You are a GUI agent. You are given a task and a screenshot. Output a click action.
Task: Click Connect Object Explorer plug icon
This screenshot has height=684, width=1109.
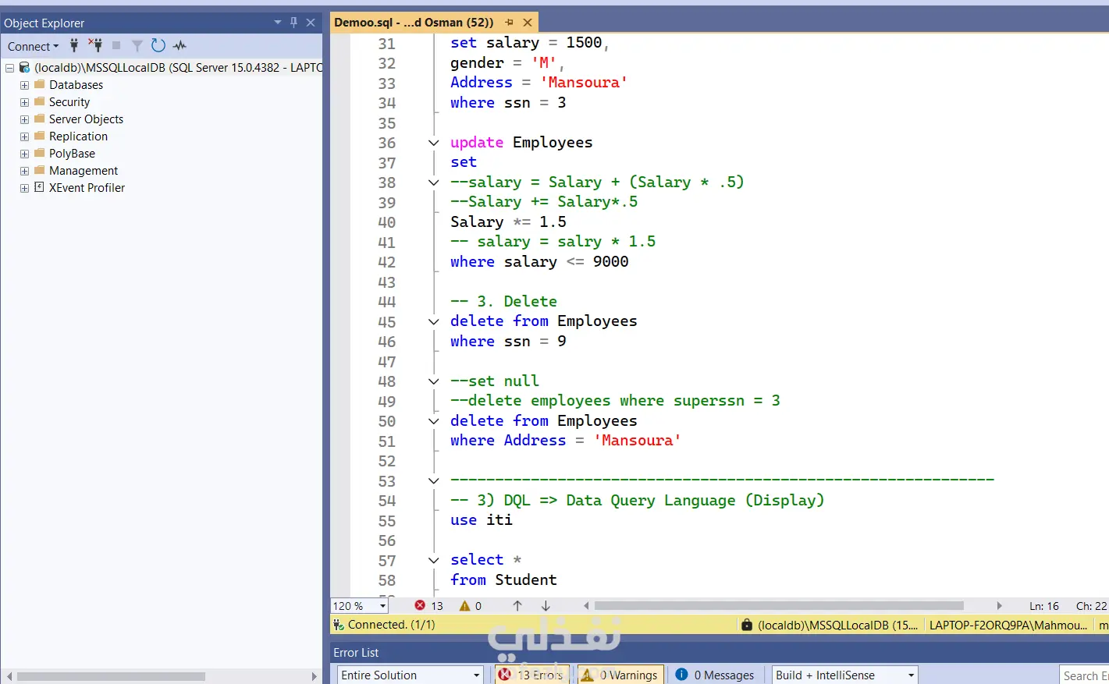click(74, 45)
